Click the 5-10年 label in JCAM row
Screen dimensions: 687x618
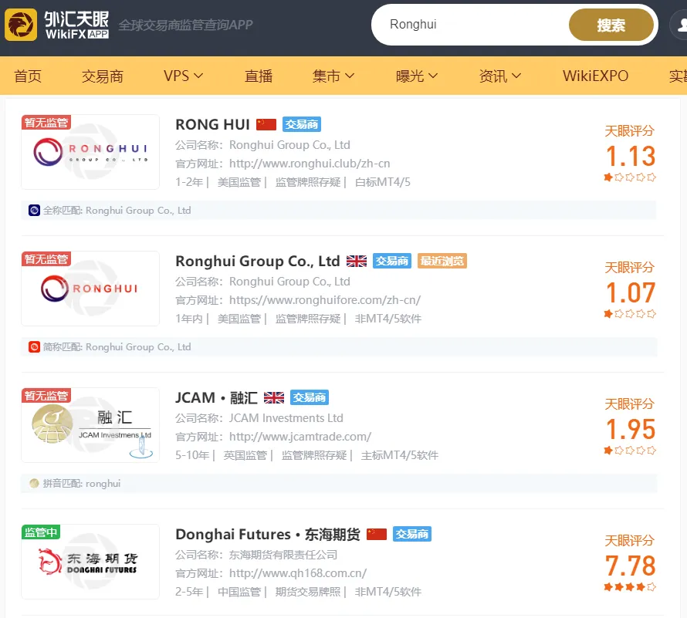192,455
